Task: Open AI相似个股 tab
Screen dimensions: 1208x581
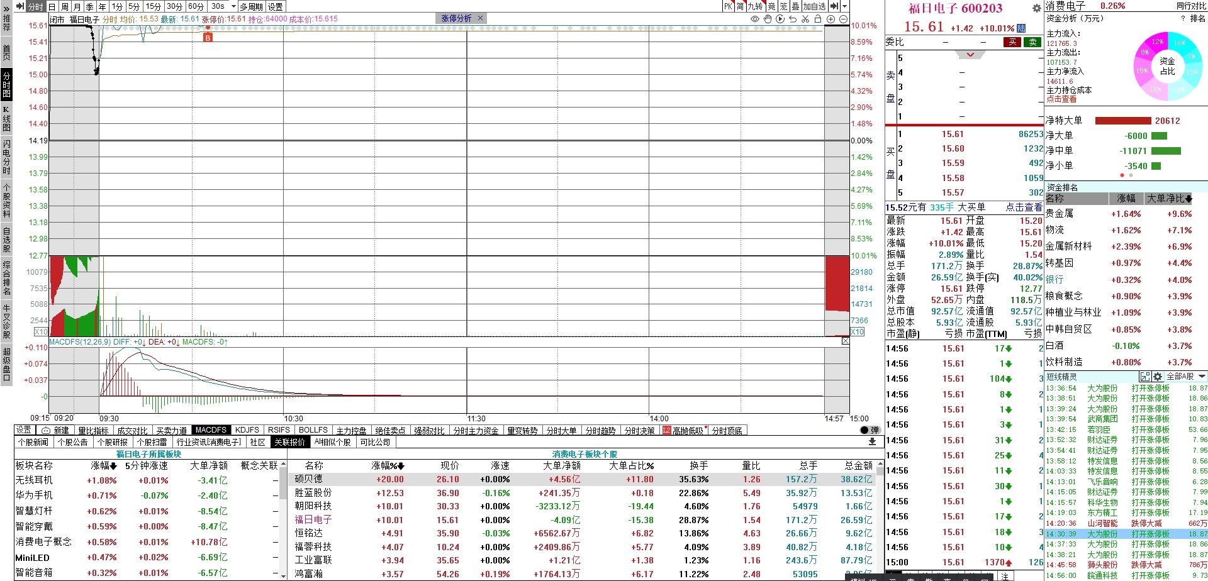Action: tap(333, 442)
